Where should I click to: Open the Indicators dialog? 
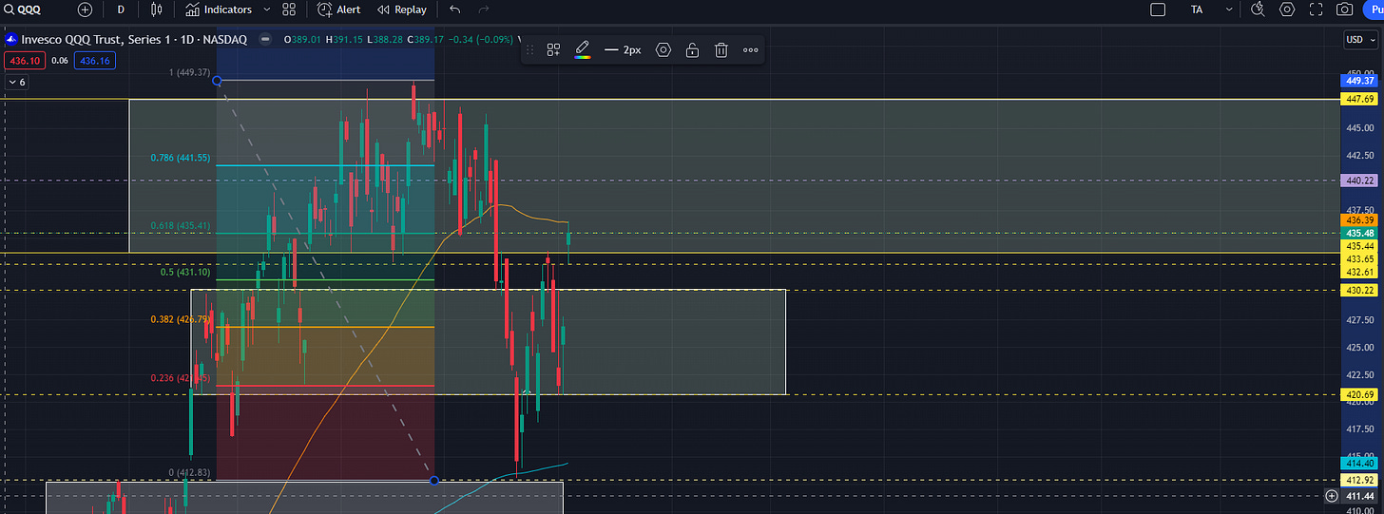(220, 10)
